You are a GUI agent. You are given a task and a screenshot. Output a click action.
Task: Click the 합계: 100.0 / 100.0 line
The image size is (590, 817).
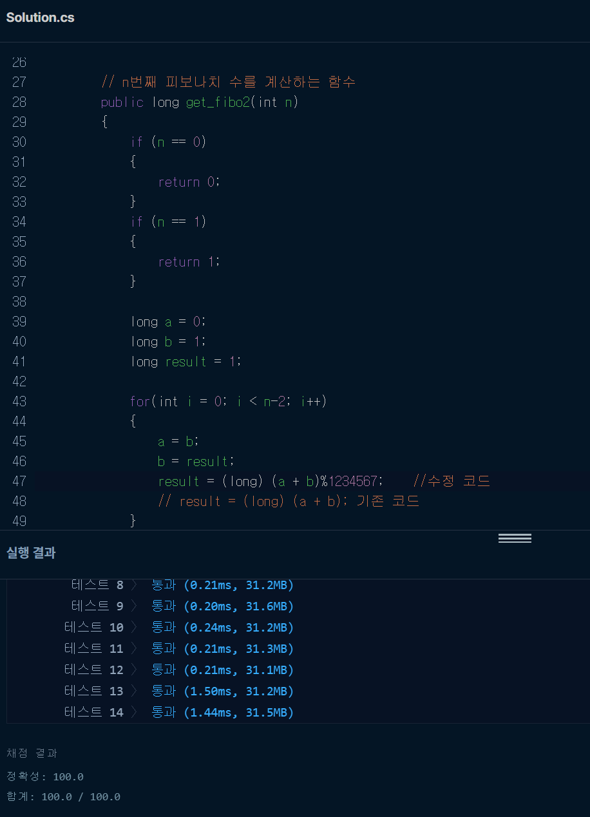click(63, 797)
